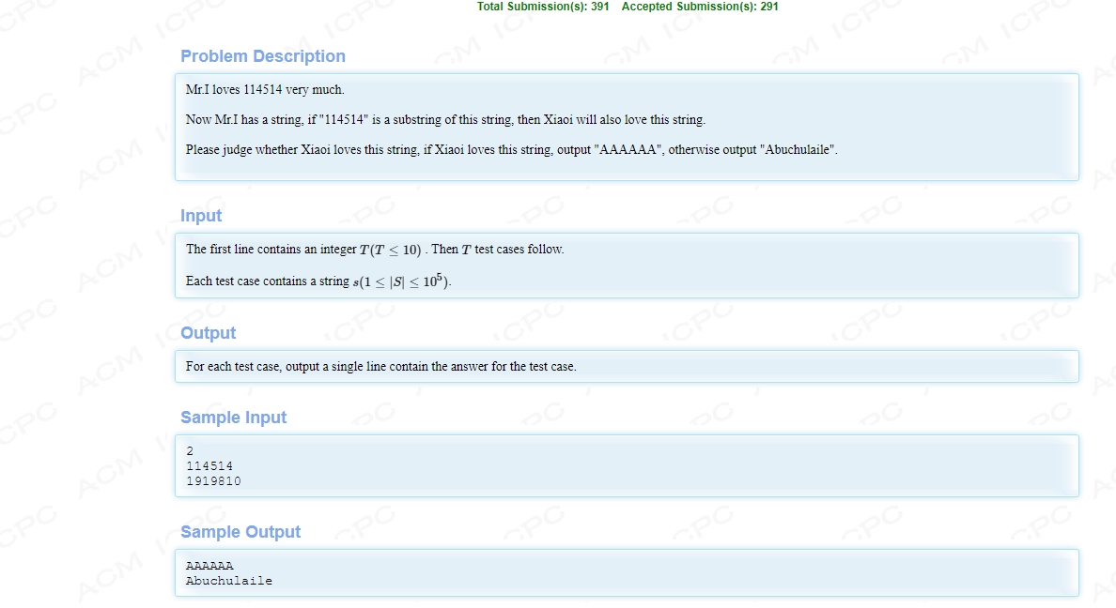
Task: Click the sentence 'For each test case, output a single line'
Action: 380,366
